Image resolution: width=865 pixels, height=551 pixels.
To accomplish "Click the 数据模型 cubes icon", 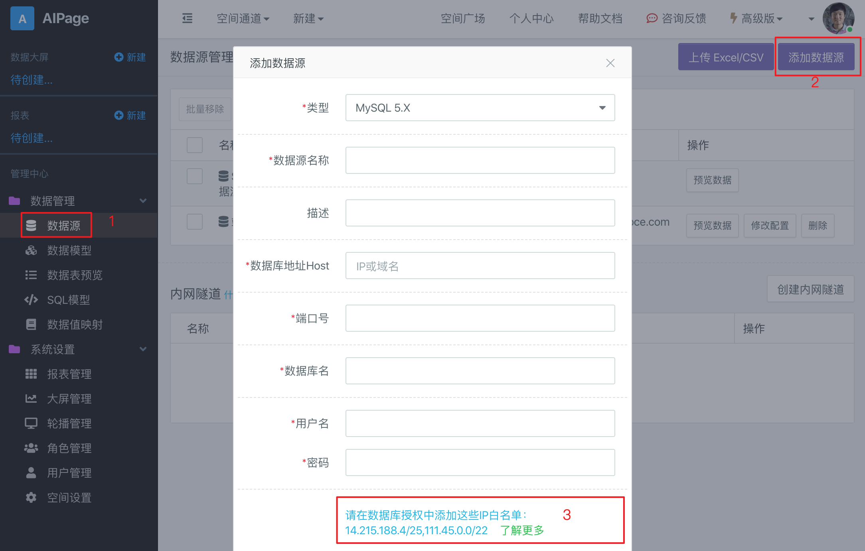I will click(x=31, y=250).
